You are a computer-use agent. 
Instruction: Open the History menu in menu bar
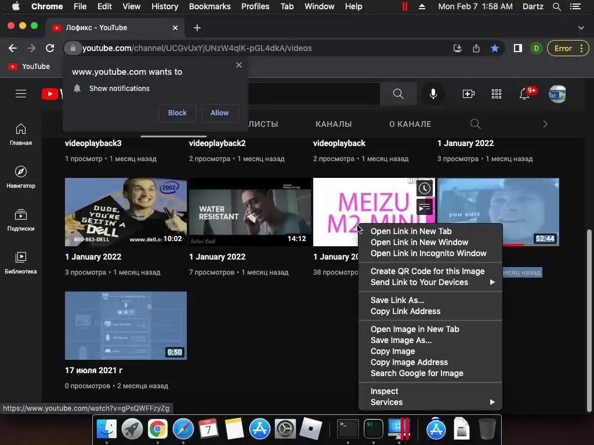pyautogui.click(x=165, y=6)
